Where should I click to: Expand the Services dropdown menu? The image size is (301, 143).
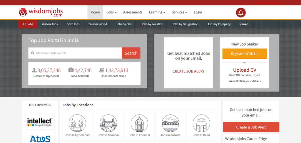179,12
